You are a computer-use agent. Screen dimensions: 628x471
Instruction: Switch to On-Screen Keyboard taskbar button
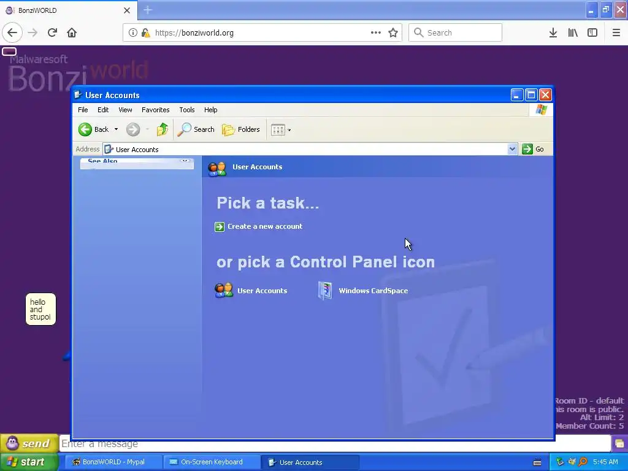click(211, 462)
